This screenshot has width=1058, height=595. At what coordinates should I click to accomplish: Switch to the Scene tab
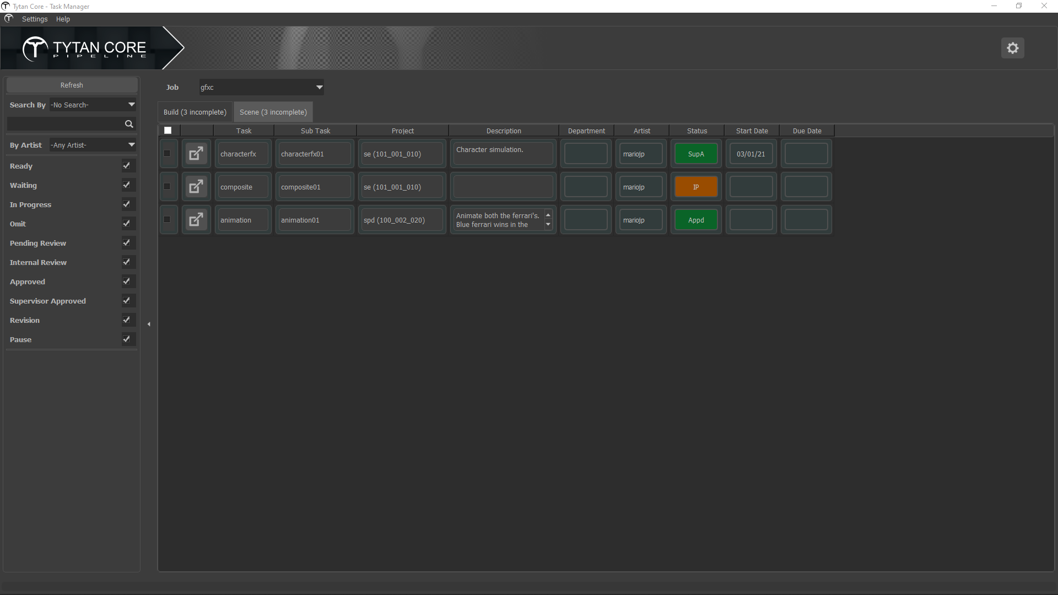pyautogui.click(x=273, y=112)
